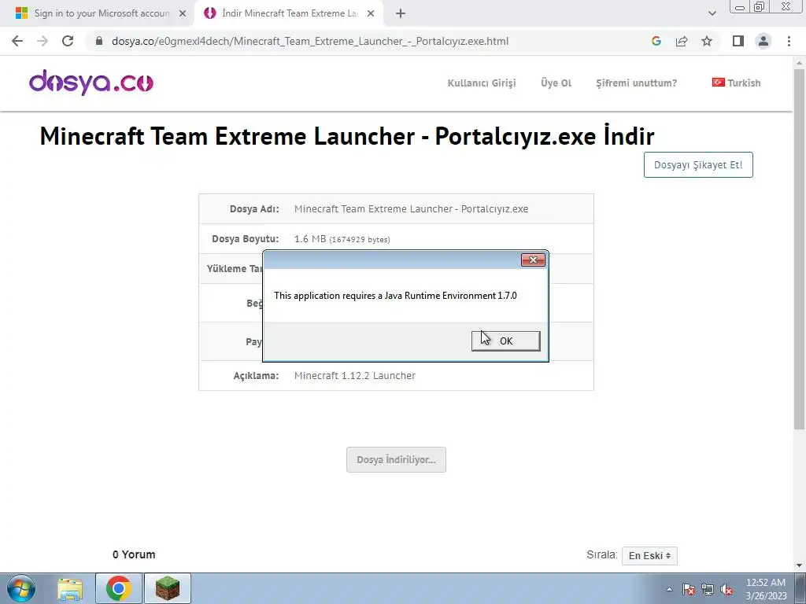
Task: Click the Dosyayı Şikayet Et! button
Action: (698, 165)
